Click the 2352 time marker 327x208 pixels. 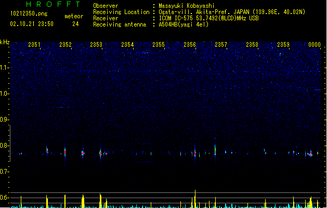pyautogui.click(x=66, y=45)
